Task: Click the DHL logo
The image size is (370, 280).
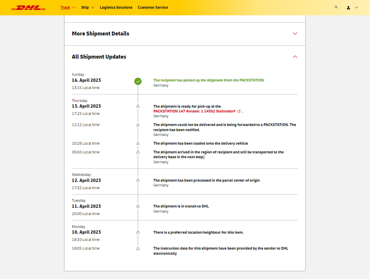Action: [28, 8]
